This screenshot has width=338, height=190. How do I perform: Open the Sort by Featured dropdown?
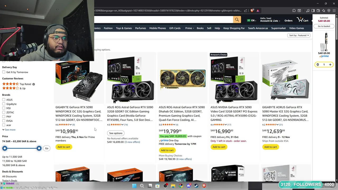coord(299,35)
